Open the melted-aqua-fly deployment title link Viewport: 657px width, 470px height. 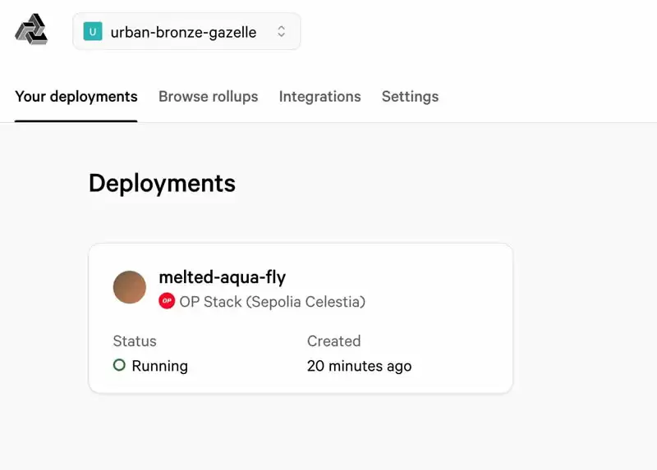[222, 277]
